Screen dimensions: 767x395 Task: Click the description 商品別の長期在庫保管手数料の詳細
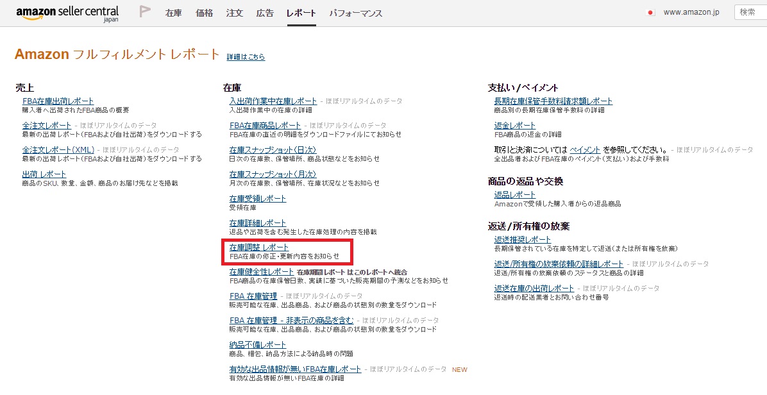pos(550,110)
